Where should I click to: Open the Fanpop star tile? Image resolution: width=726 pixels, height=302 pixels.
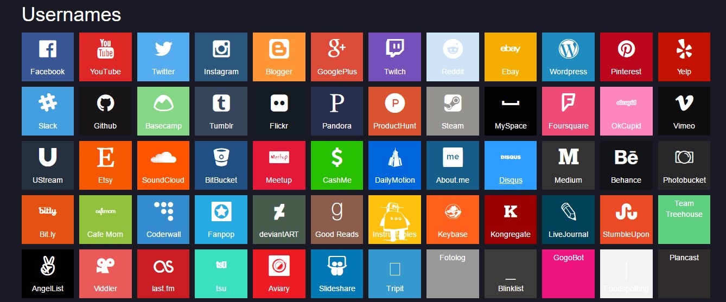coord(221,220)
